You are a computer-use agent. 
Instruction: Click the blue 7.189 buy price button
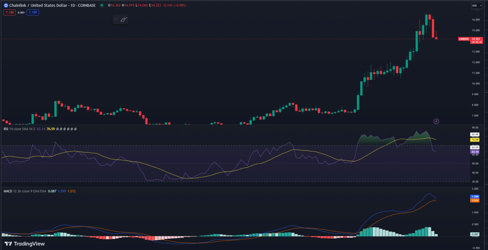tap(33, 12)
